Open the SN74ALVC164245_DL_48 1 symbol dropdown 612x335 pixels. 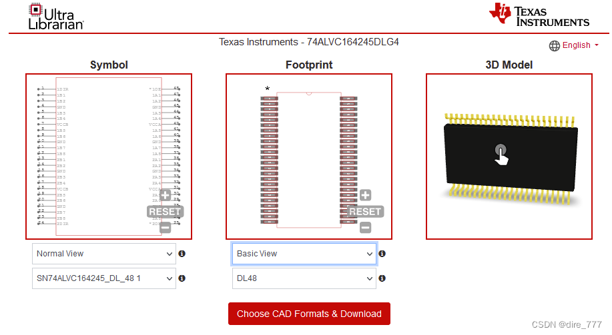[x=104, y=278]
